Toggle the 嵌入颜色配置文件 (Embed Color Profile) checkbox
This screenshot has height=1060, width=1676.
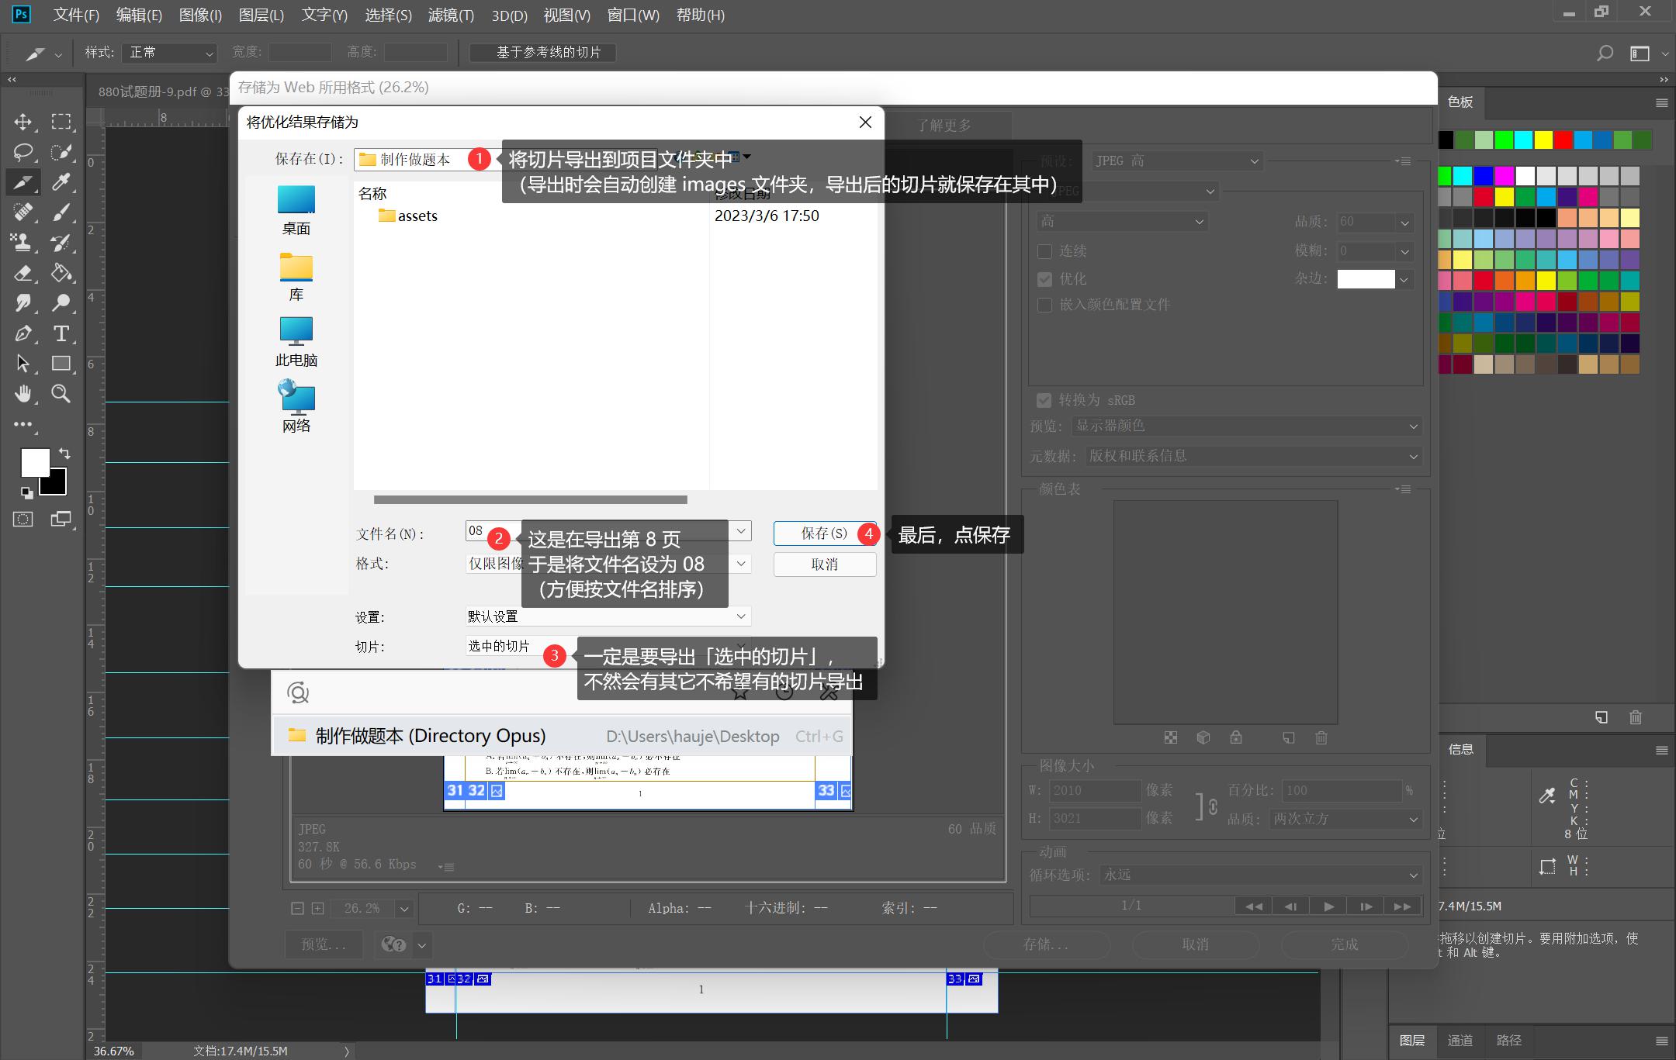pyautogui.click(x=1044, y=305)
